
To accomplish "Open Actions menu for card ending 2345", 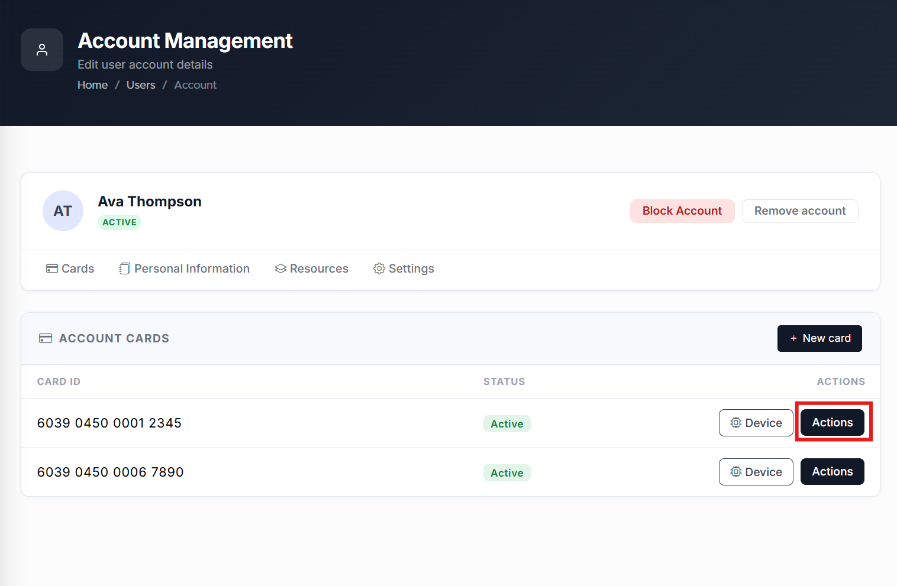I will [x=832, y=422].
